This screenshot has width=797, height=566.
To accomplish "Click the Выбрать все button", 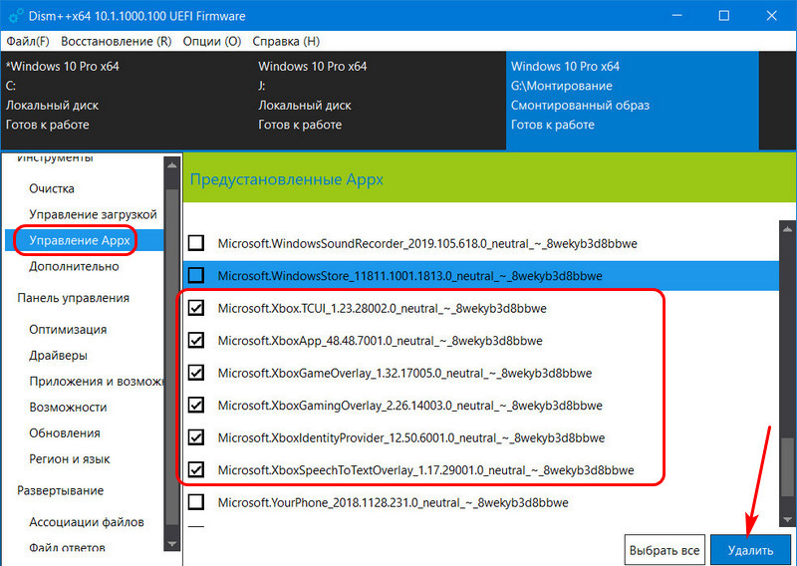I will tap(664, 550).
